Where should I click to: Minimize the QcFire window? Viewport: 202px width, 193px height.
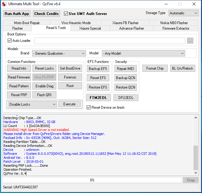pos(166,4)
